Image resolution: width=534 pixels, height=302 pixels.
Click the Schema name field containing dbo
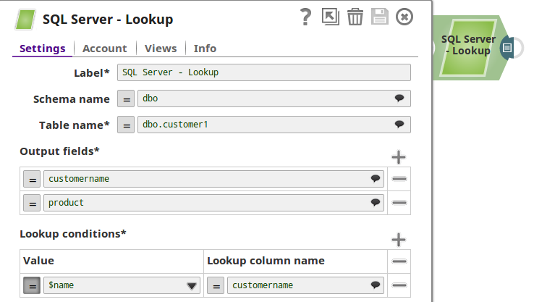point(274,98)
